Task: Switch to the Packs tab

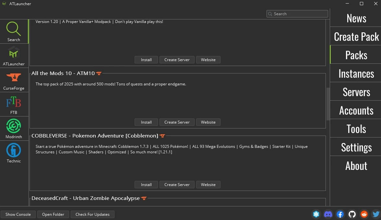Action: point(356,55)
